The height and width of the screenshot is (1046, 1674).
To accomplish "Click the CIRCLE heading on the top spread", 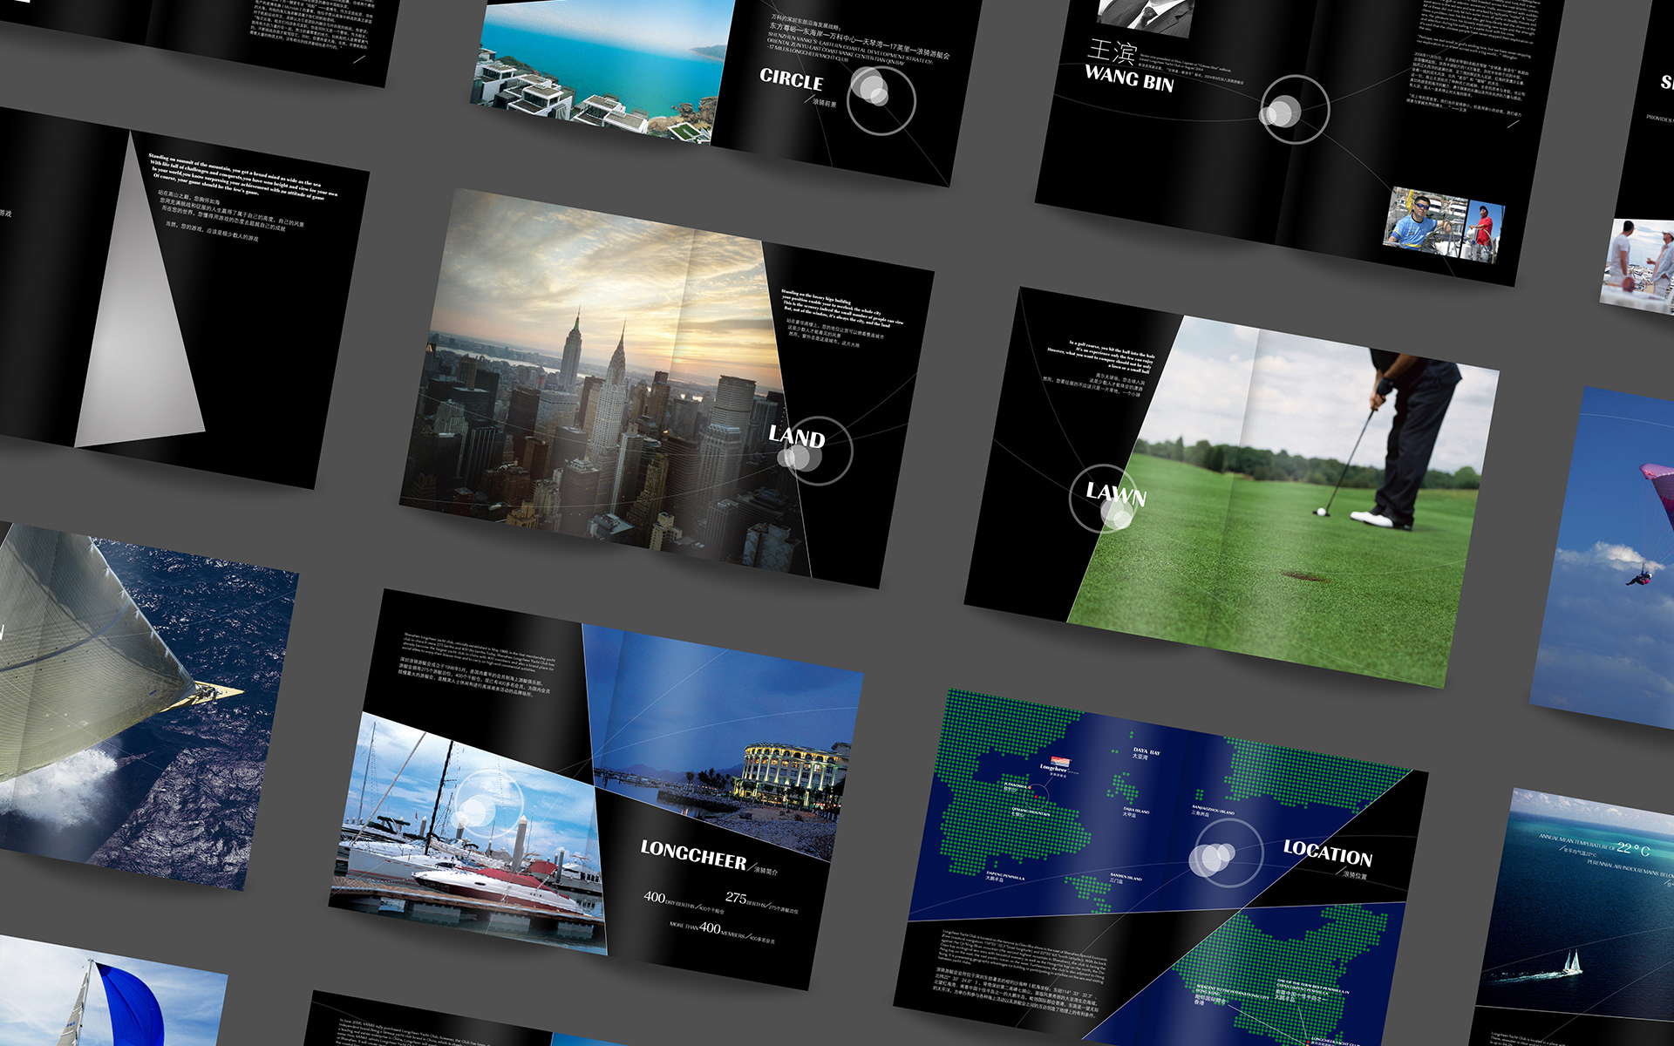I will point(791,79).
